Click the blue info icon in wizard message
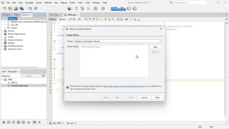Viewport: 229px width, 129px height. [x=68, y=87]
